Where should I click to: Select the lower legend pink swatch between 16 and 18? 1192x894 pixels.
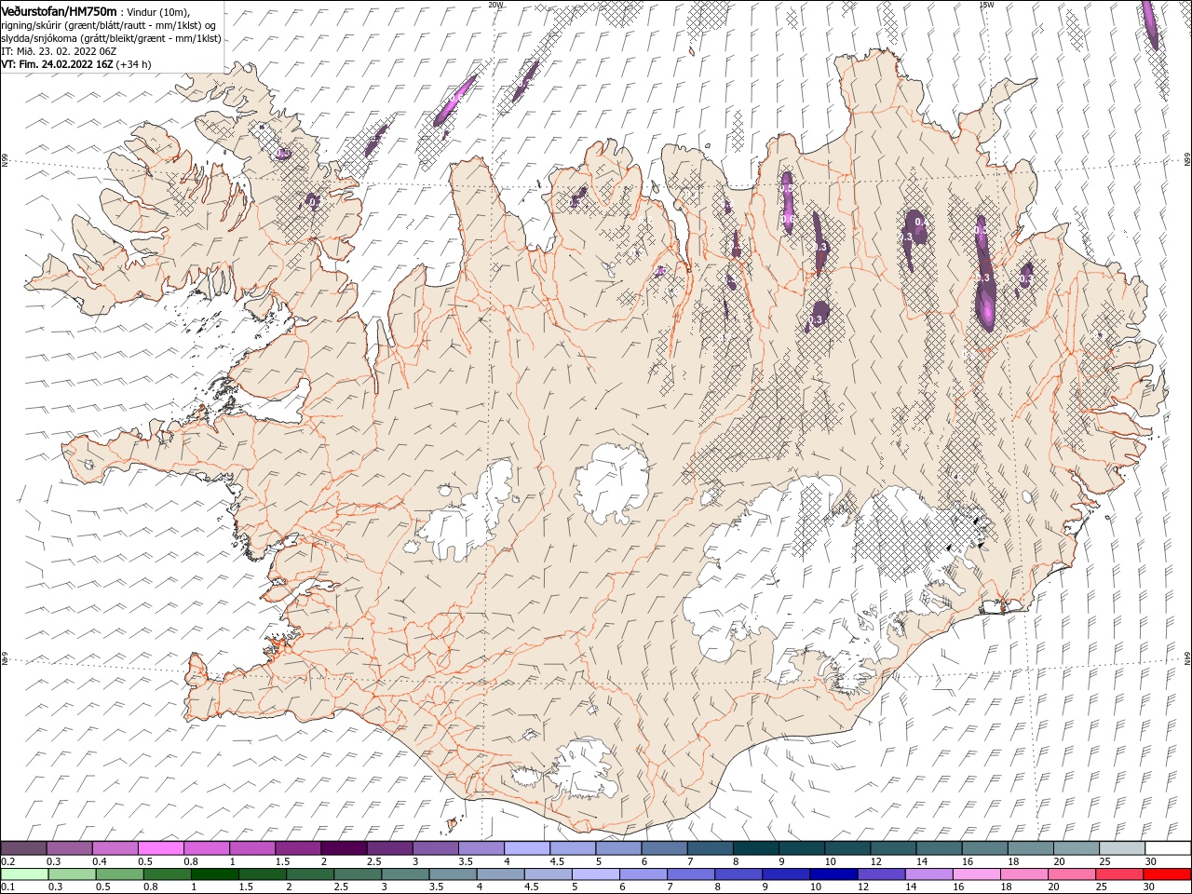976,874
